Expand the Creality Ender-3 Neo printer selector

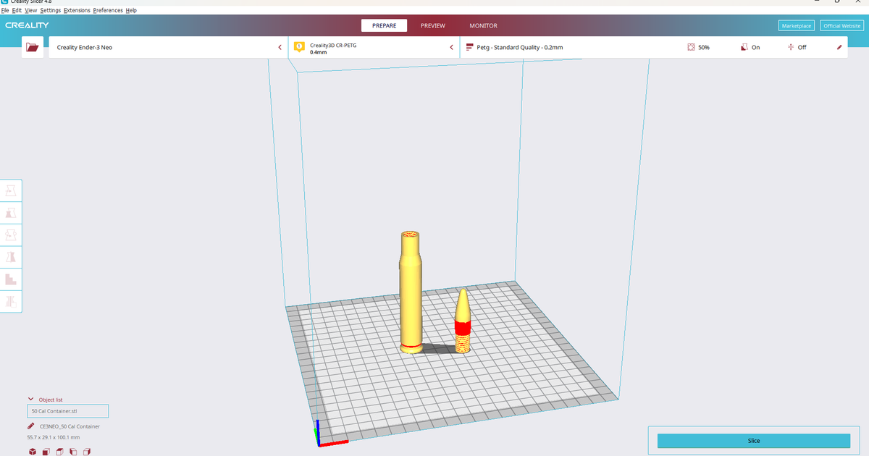tap(167, 47)
